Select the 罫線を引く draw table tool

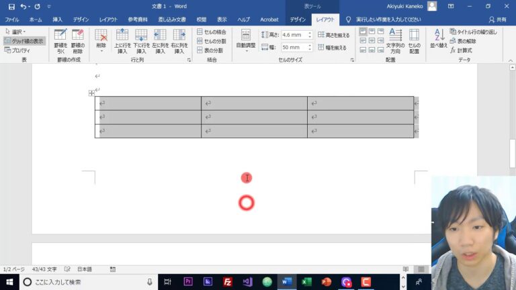(x=60, y=42)
